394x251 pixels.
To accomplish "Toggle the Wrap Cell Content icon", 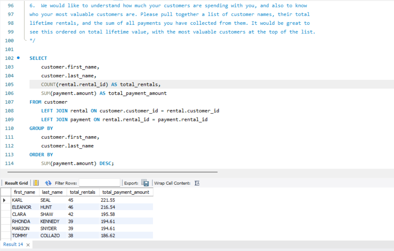I will click(x=197, y=183).
